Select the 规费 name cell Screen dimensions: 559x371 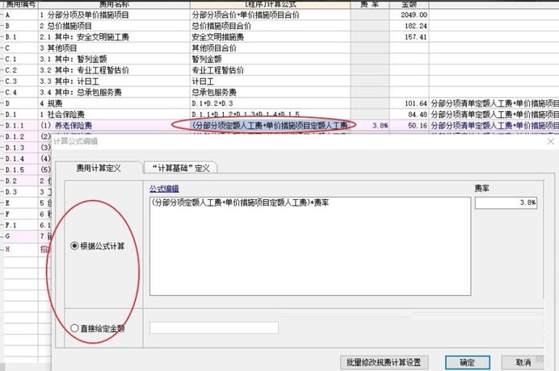coord(114,103)
